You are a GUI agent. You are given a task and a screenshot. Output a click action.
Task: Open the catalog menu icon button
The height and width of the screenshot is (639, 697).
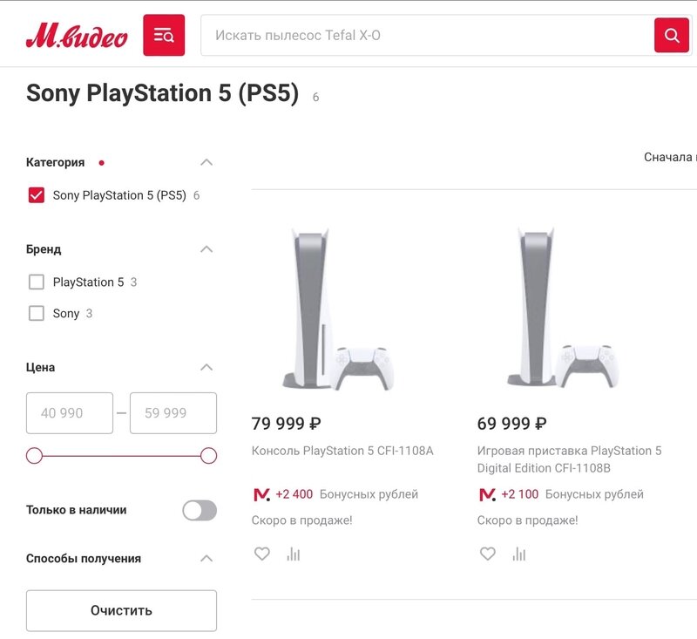[x=164, y=35]
